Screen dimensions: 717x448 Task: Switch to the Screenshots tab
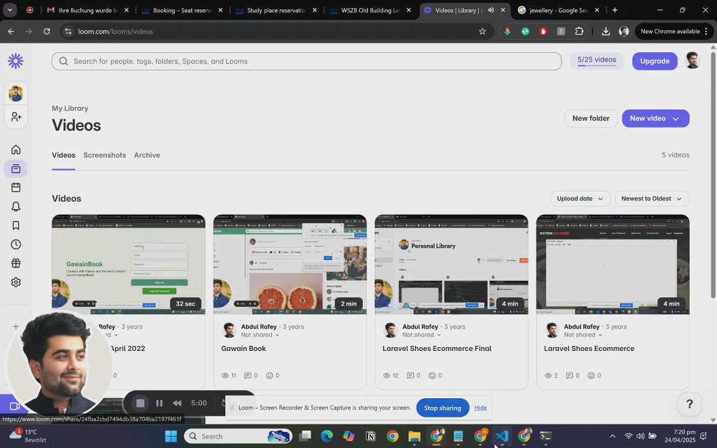pos(105,156)
